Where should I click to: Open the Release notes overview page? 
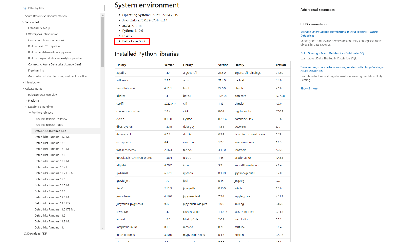pos(43,94)
